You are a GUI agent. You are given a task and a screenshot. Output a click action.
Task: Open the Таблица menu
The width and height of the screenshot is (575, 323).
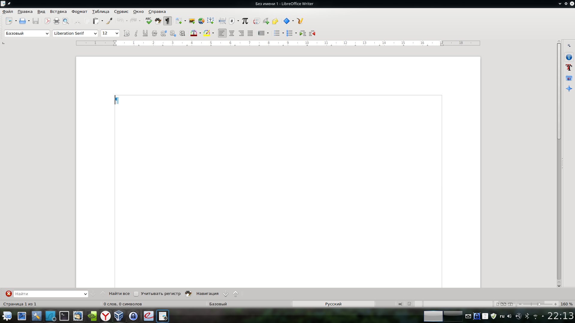click(x=100, y=11)
